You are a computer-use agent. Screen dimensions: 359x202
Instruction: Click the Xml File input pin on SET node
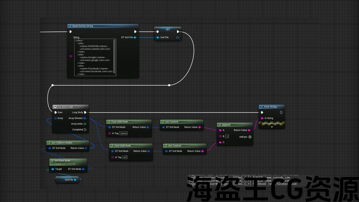[x=158, y=37]
